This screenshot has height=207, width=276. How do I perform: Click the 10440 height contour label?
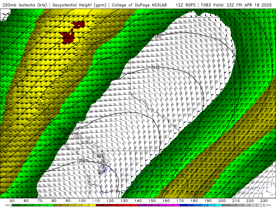click(154, 68)
